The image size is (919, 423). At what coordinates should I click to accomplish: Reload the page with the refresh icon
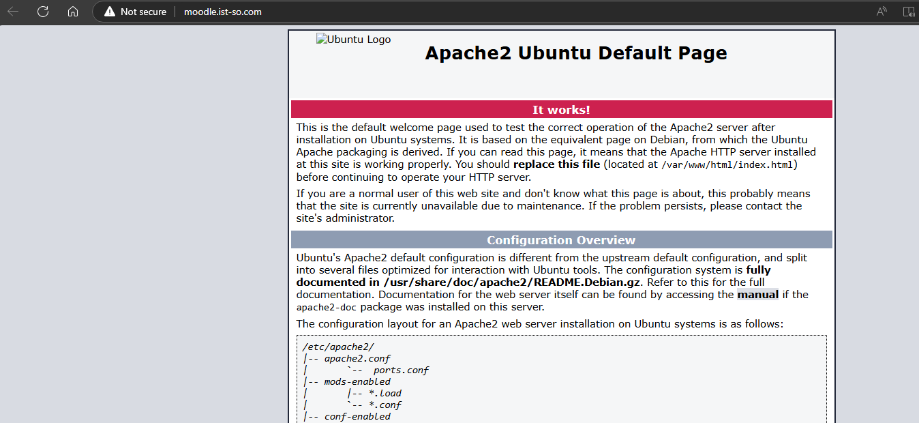43,12
